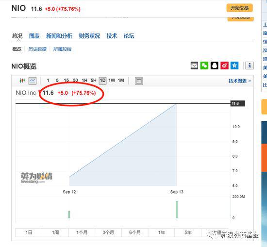Click the 开始交易 button
Image resolution: width=267 pixels, height=247 pixels.
coord(240,8)
